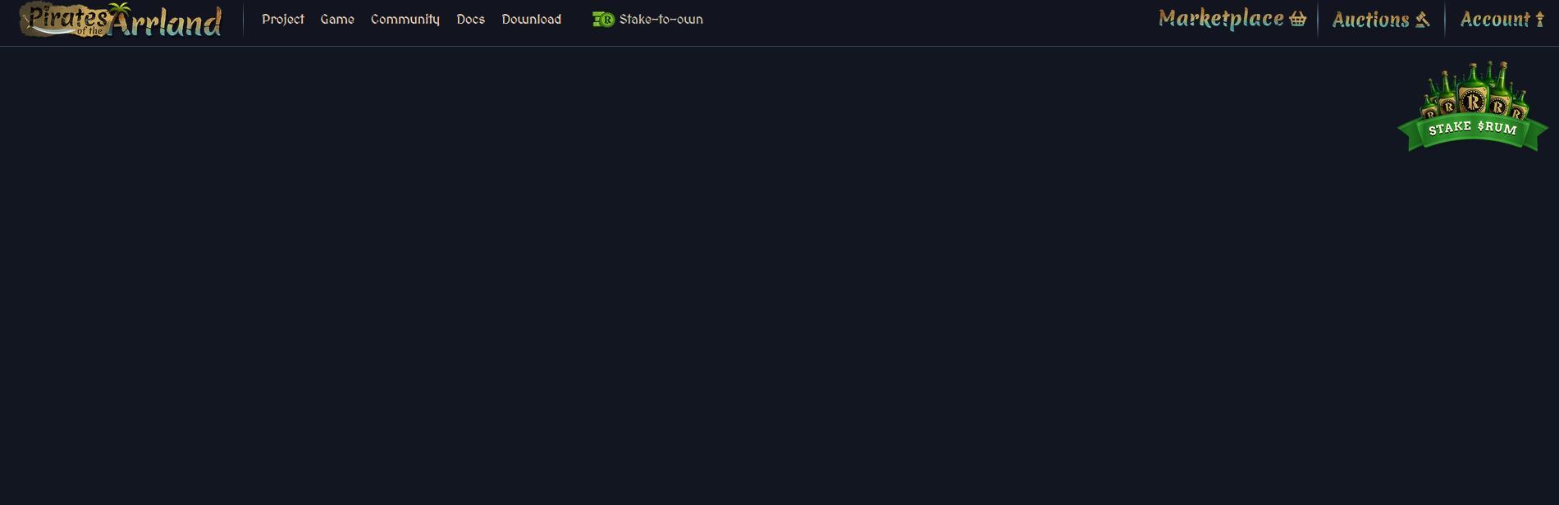
Task: Open the Game menu
Action: [x=337, y=19]
